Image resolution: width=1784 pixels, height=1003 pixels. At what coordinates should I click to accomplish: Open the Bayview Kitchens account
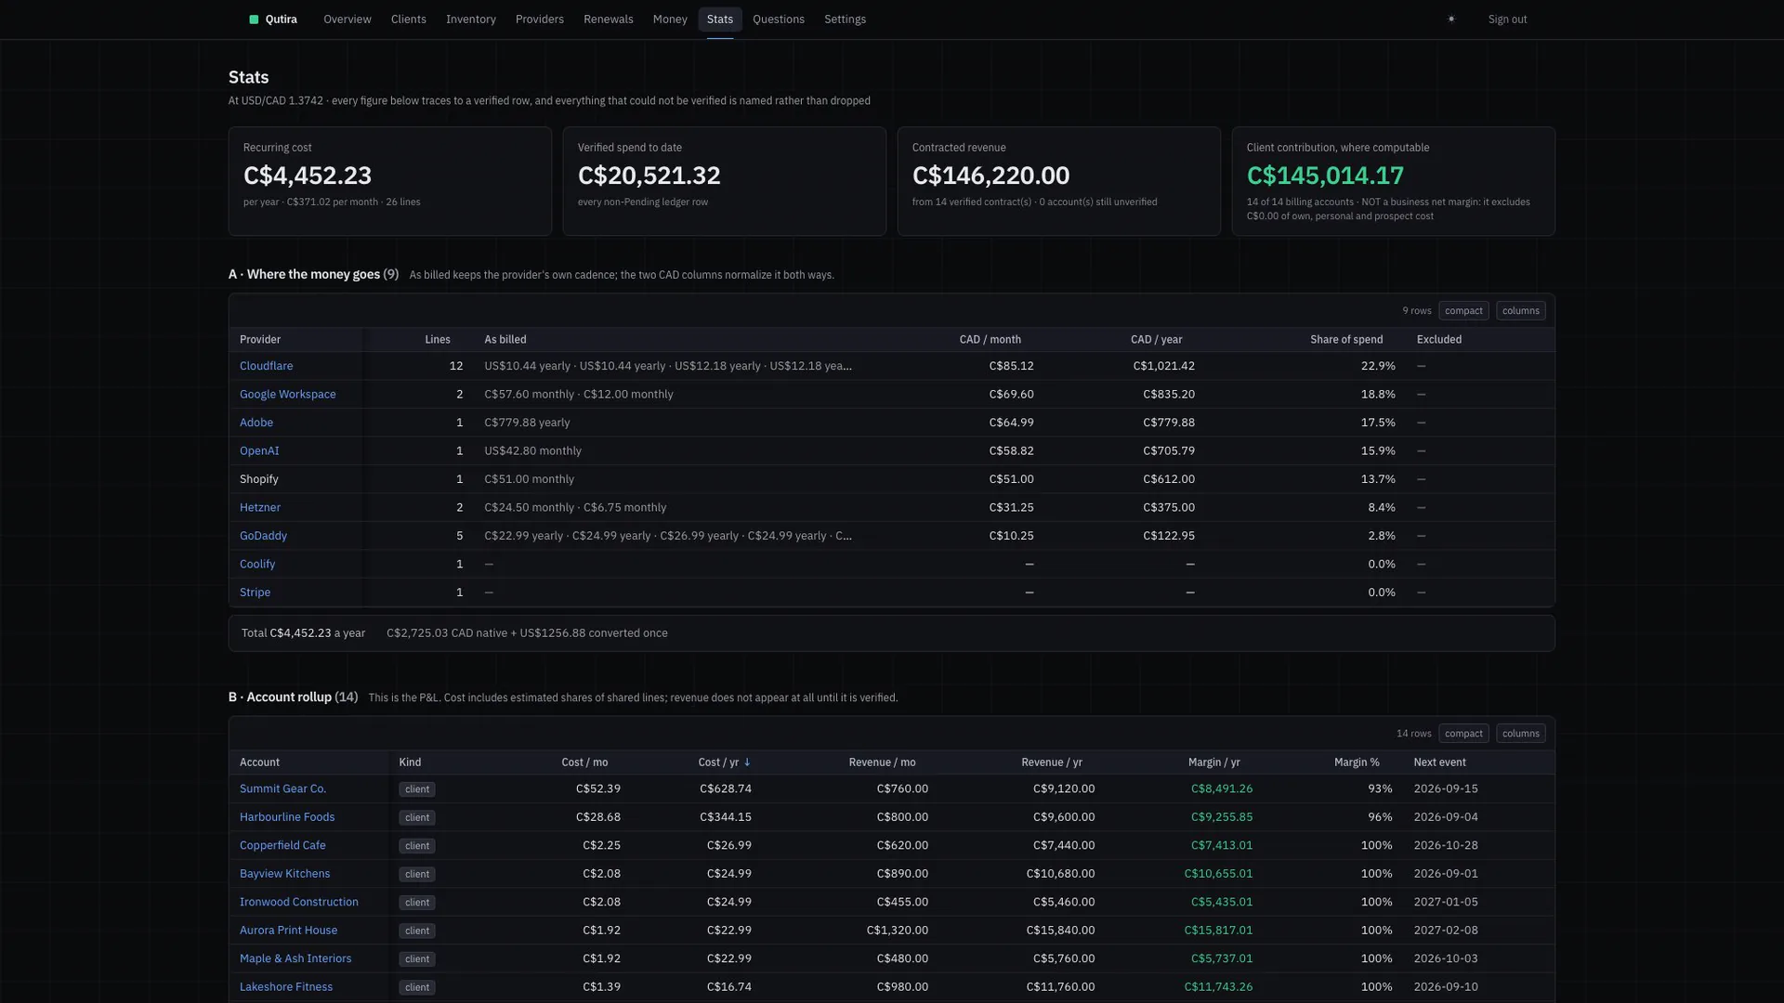tap(284, 874)
